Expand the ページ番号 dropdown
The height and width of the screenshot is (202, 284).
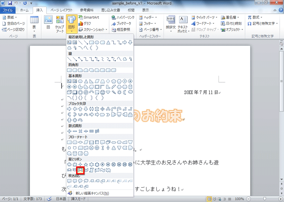click(x=150, y=30)
